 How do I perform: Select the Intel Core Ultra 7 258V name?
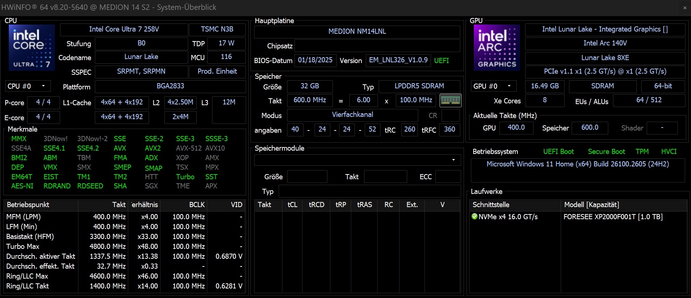pos(124,29)
